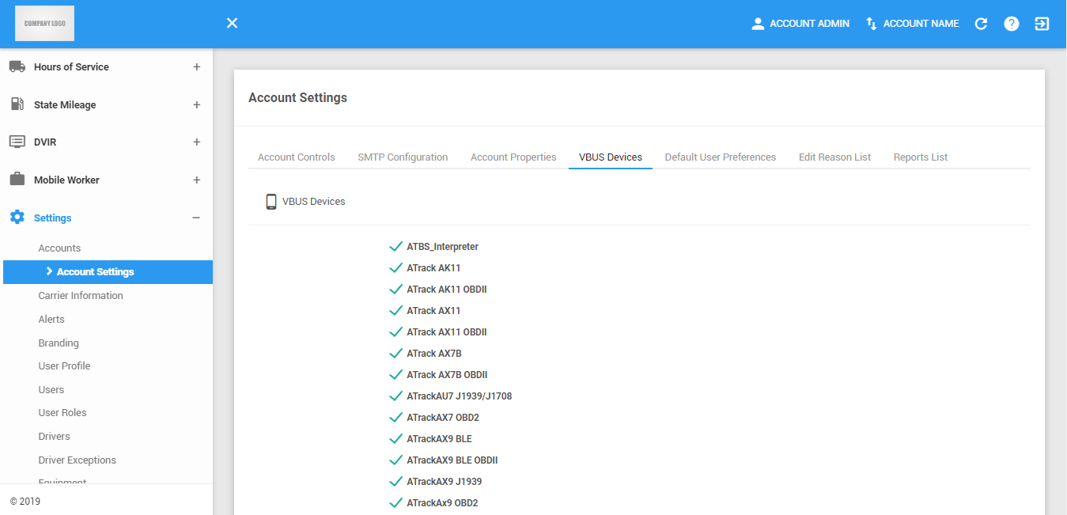Close the sidebar with the X icon
The height and width of the screenshot is (515, 1067).
click(232, 24)
